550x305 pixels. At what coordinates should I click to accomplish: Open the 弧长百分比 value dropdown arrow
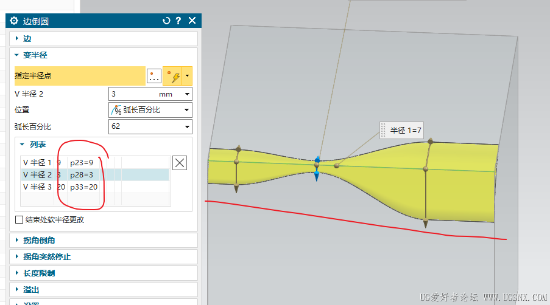(188, 126)
